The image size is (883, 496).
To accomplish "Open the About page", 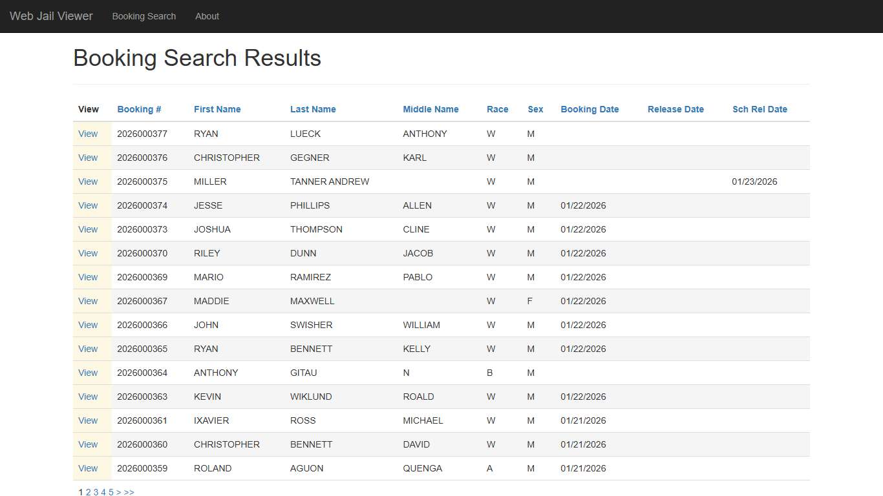I will tap(207, 16).
